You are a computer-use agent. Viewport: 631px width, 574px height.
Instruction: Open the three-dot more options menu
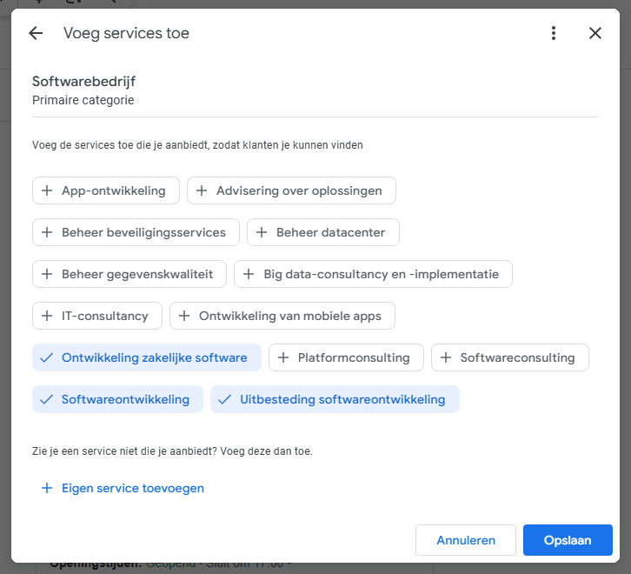[554, 33]
